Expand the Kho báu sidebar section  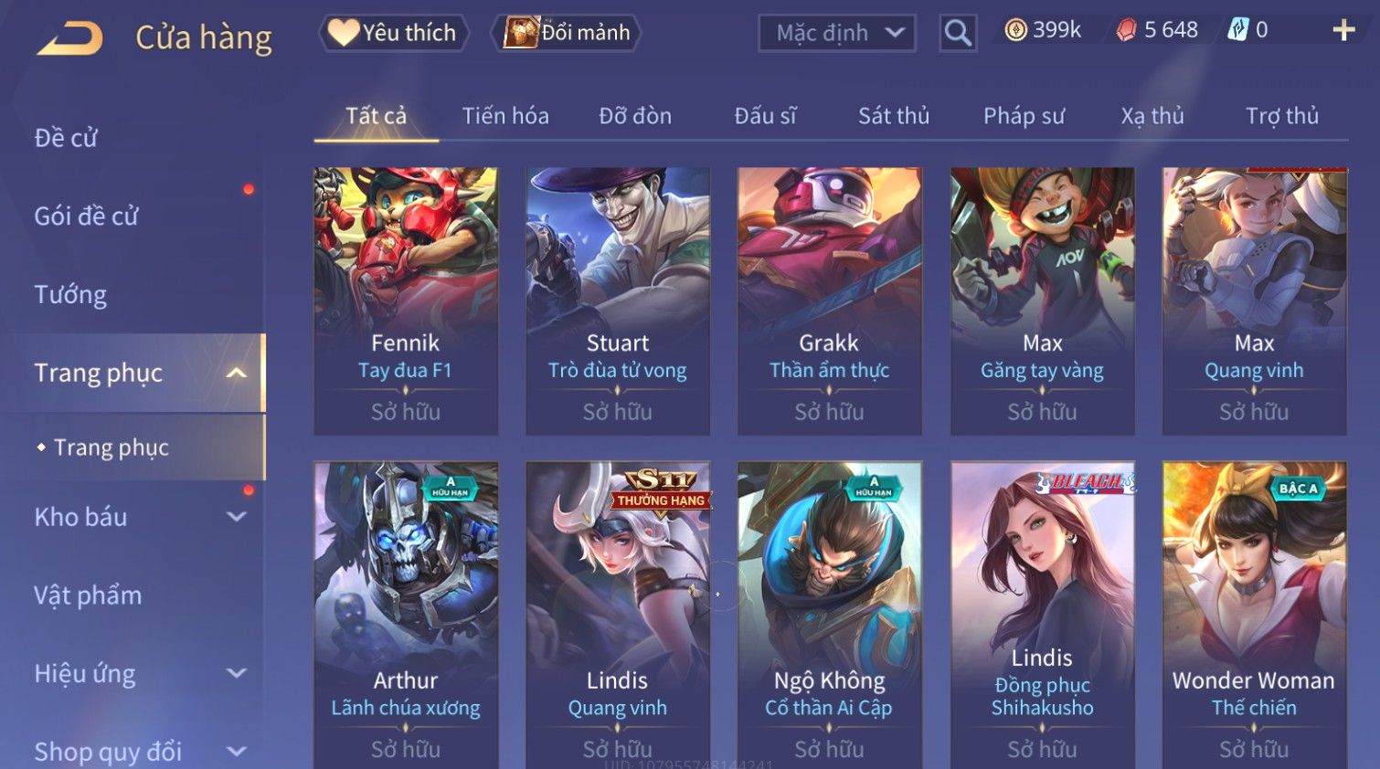(x=236, y=517)
